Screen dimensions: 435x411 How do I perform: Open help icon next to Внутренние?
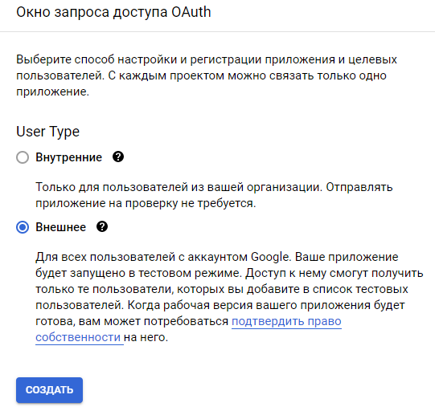tap(118, 157)
